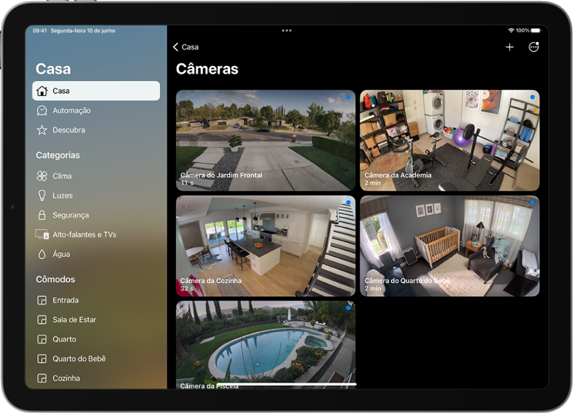Screen dimensions: 574x415
Task: Open the more options circle icon
Action: point(534,47)
